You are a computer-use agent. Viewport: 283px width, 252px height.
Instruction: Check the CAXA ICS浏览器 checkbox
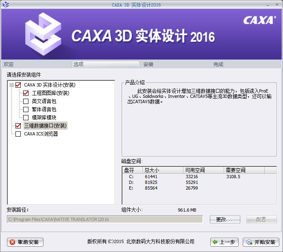18,134
